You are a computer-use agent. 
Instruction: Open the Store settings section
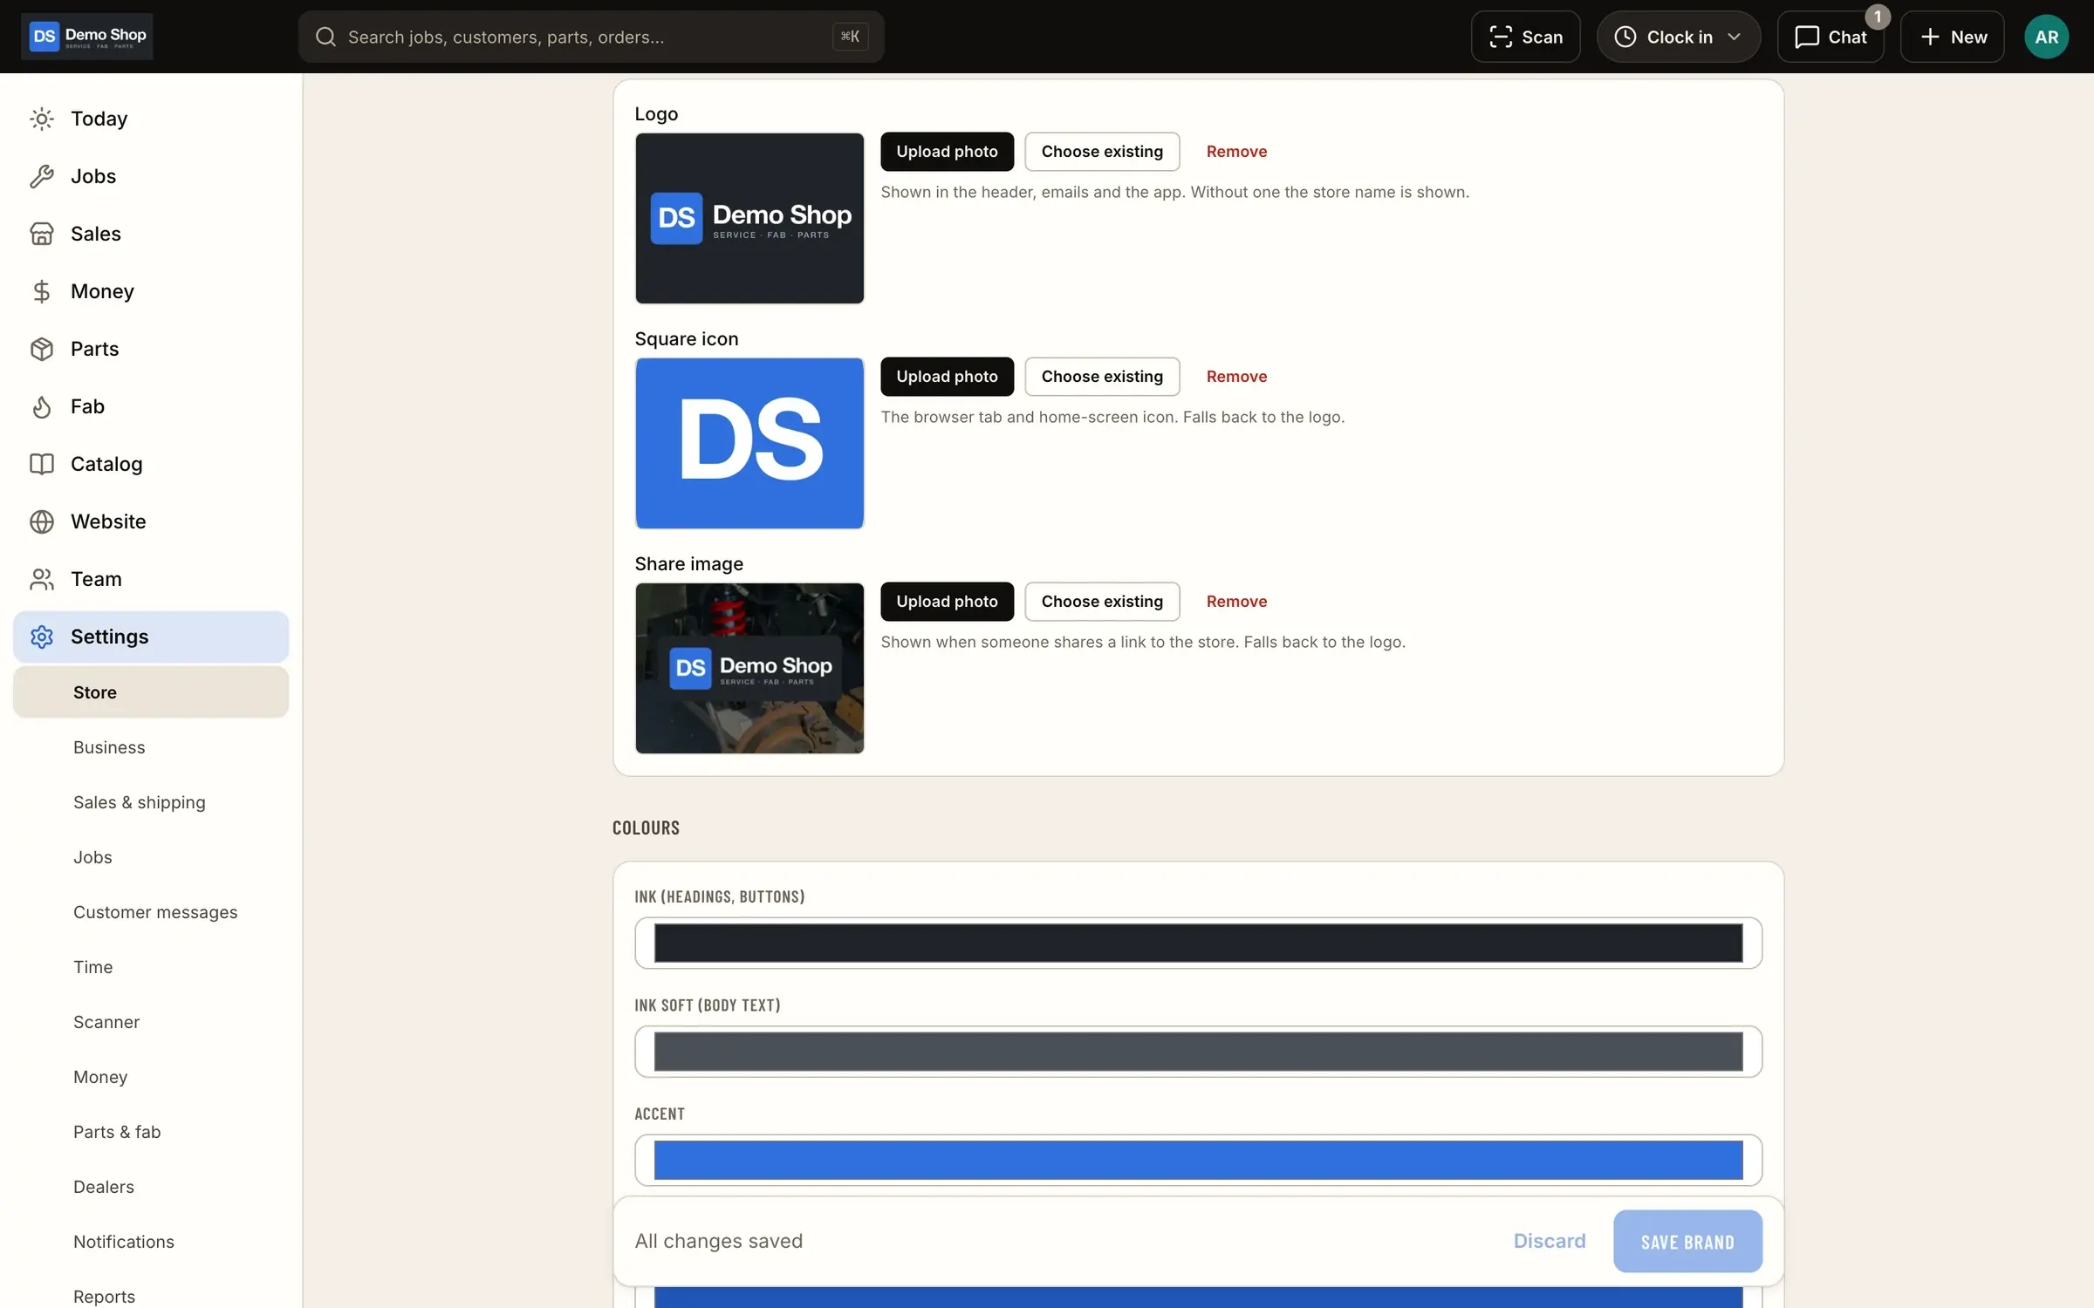pos(151,692)
